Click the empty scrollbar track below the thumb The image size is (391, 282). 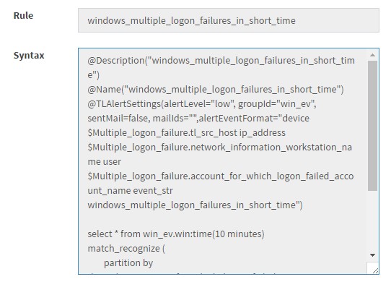372,221
